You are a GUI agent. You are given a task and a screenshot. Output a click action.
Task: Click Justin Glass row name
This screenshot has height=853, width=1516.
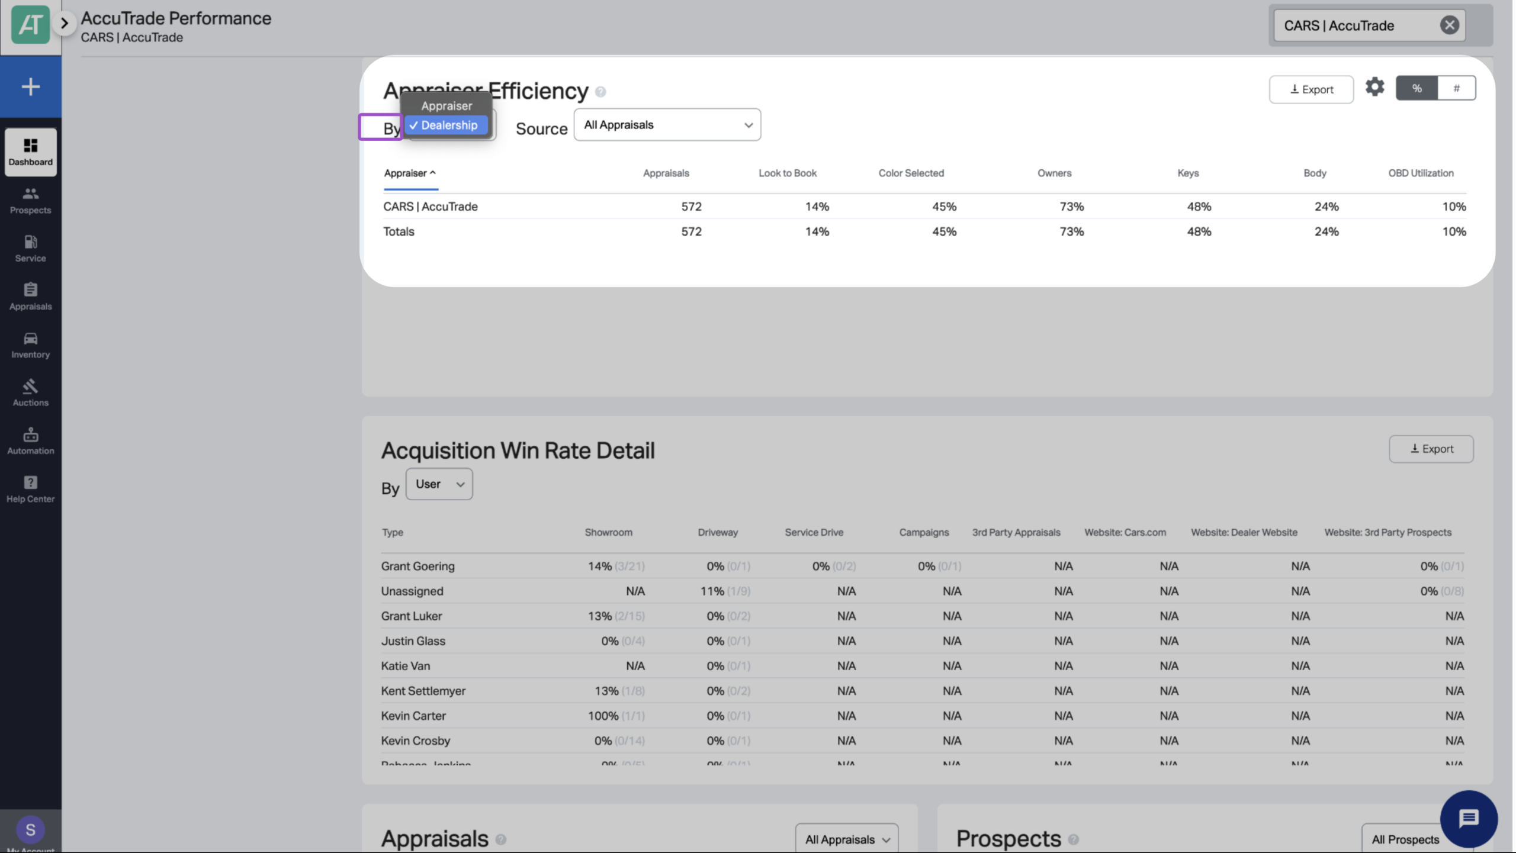click(413, 641)
